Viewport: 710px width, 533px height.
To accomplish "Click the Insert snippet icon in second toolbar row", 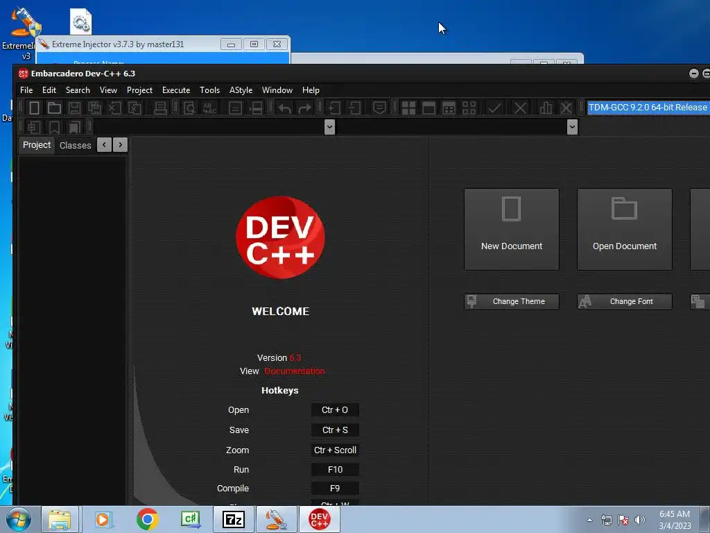I will coord(34,127).
